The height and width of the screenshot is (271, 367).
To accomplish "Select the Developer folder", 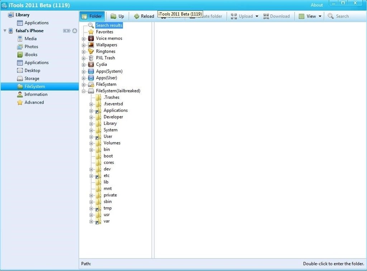I will point(113,117).
